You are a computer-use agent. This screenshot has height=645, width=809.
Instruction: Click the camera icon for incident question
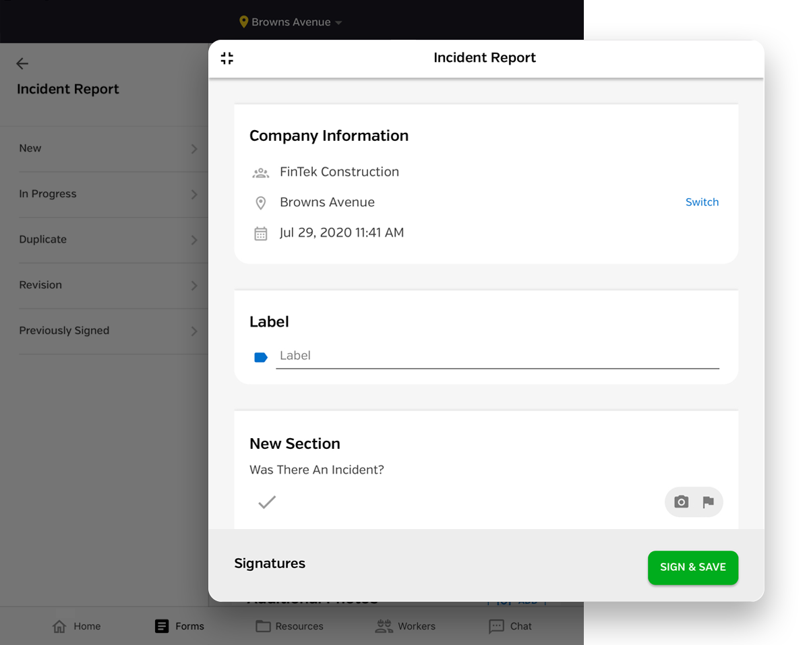coord(682,502)
